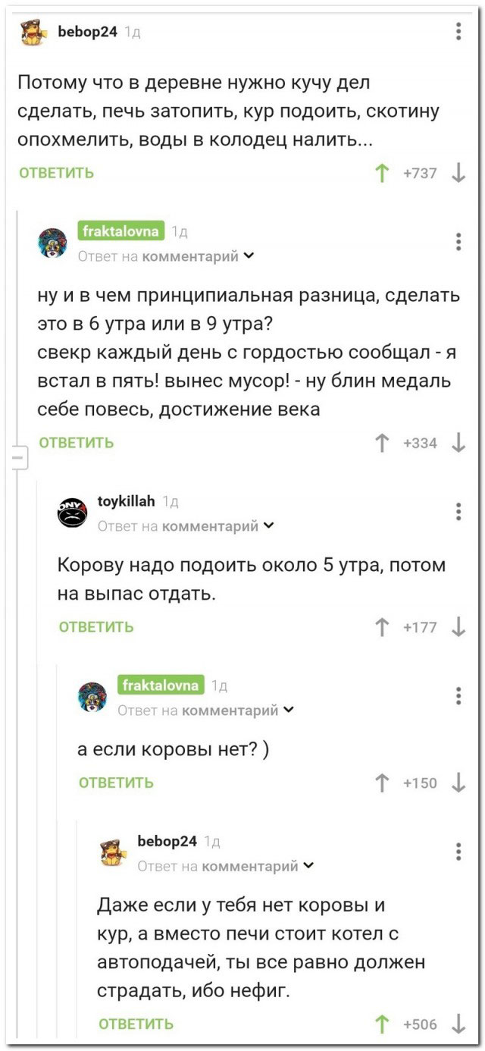Expand parent comment chevron under last bebop24 reply
485x1051 pixels.
[x=309, y=866]
